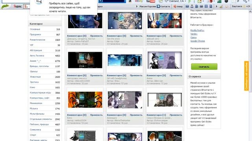Click the reader mode icon in the popup
Screen dimensions: 252x141
click(x=39, y=2)
